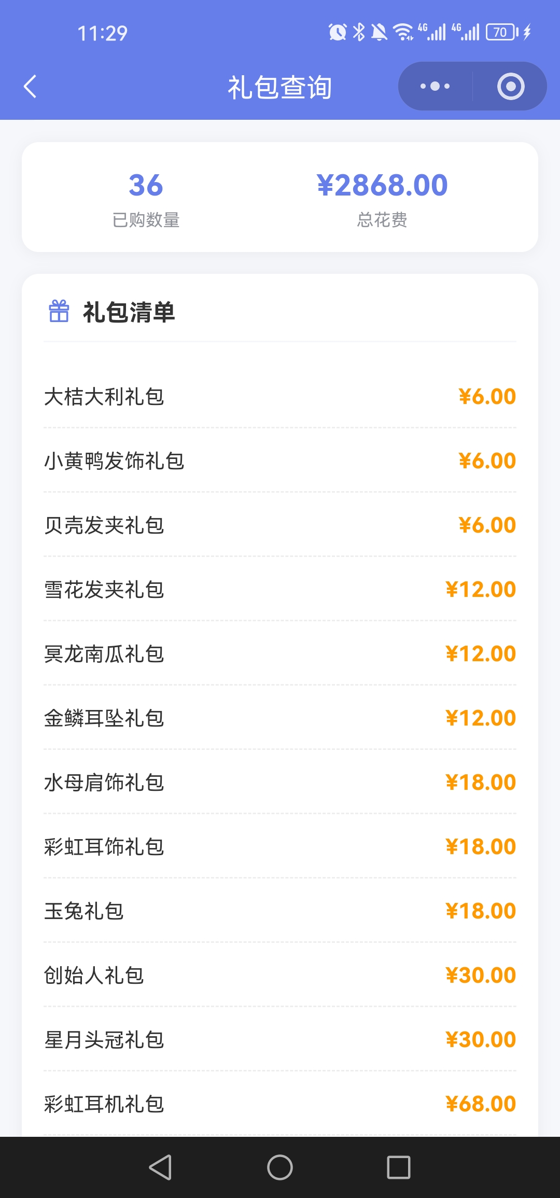
Task: Tap the battery indicator in status bar
Action: pyautogui.click(x=501, y=32)
